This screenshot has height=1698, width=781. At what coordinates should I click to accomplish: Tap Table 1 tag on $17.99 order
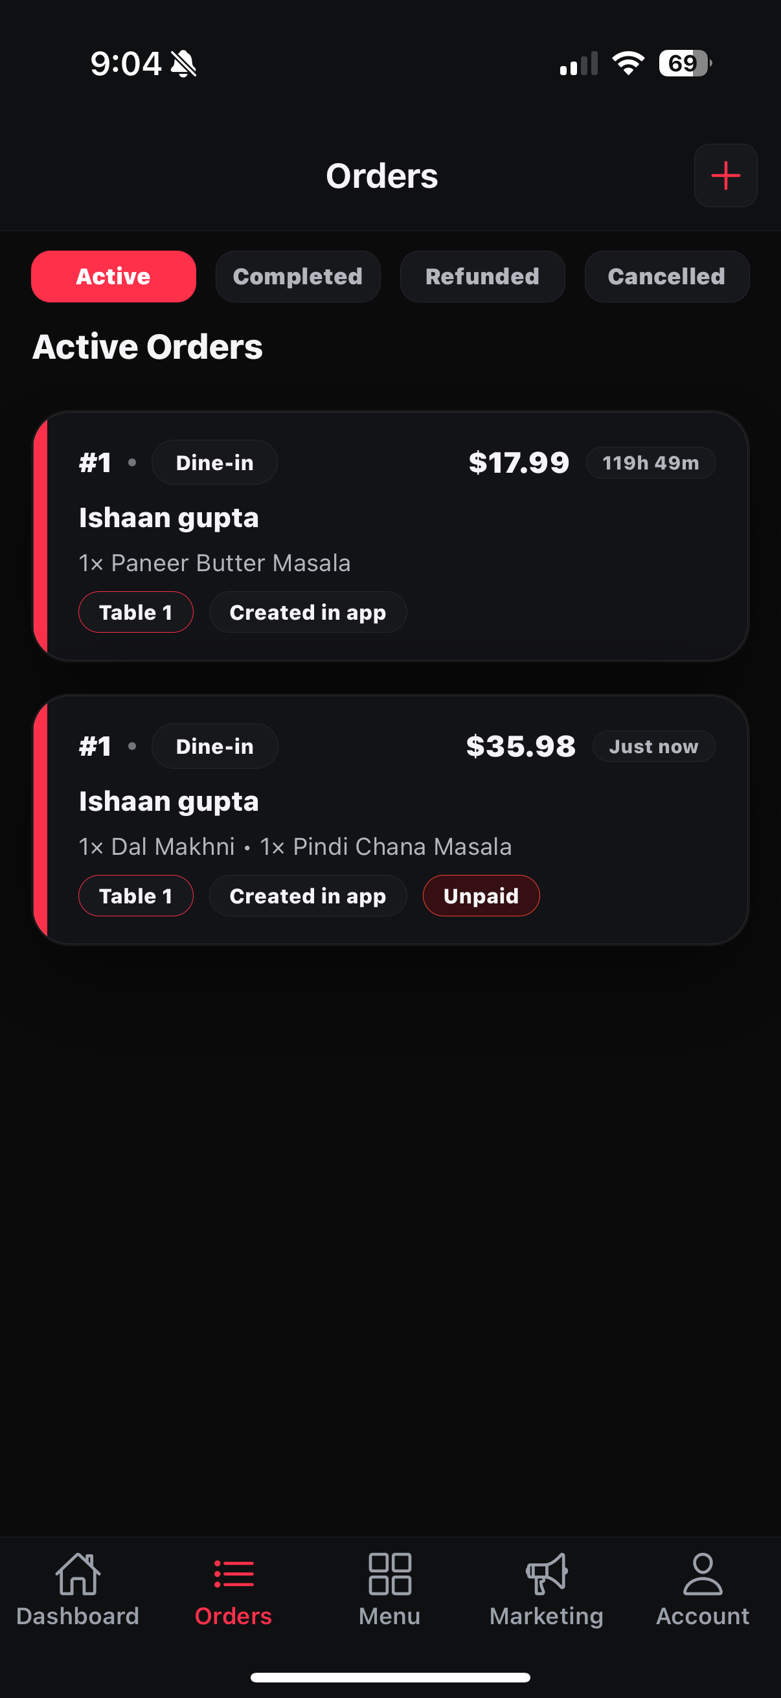pos(136,613)
